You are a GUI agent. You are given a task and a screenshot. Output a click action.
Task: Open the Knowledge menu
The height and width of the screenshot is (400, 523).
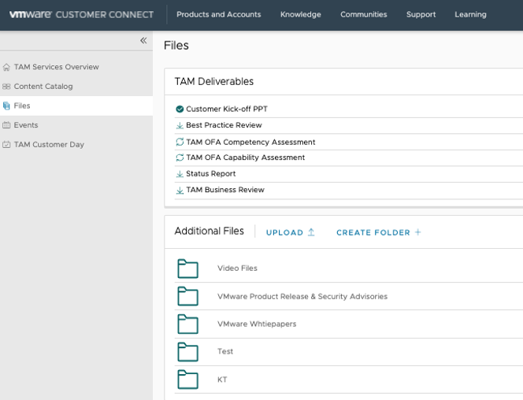[300, 14]
